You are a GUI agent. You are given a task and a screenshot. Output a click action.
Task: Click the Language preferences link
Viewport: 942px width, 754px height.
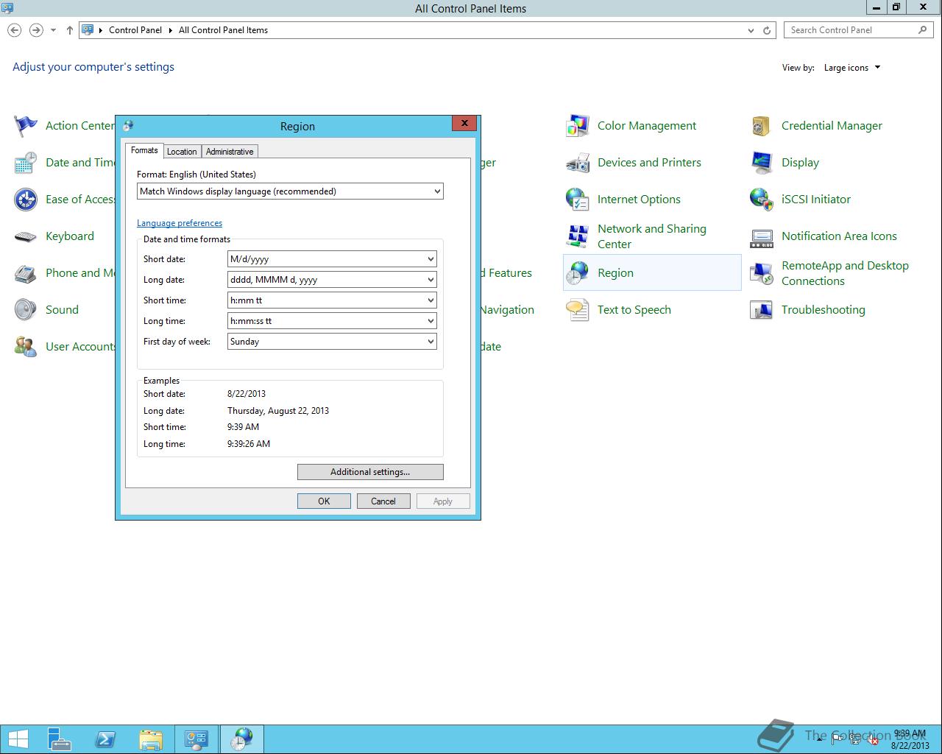pyautogui.click(x=180, y=223)
